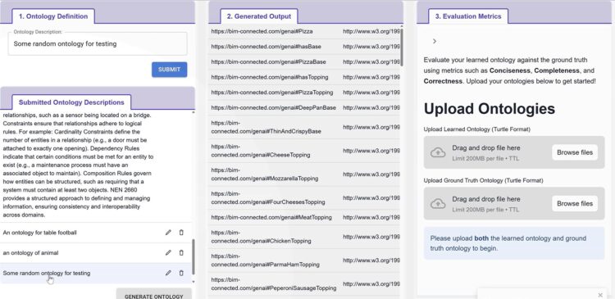Browse files for the Learned Ontology
Screen dimensions: 615x299
coord(575,152)
